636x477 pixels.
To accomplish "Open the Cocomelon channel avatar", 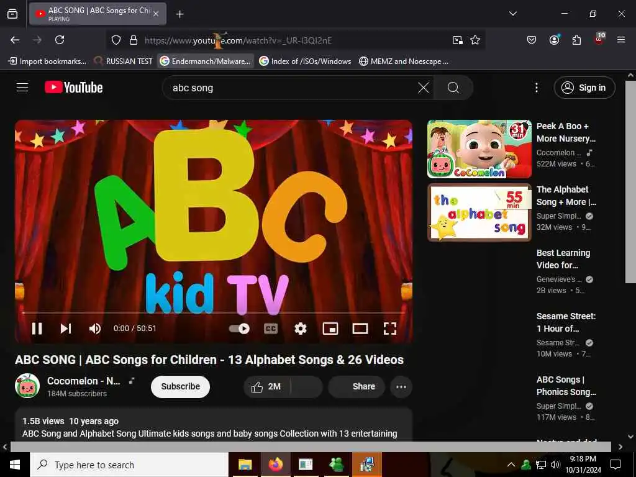I will 27,386.
